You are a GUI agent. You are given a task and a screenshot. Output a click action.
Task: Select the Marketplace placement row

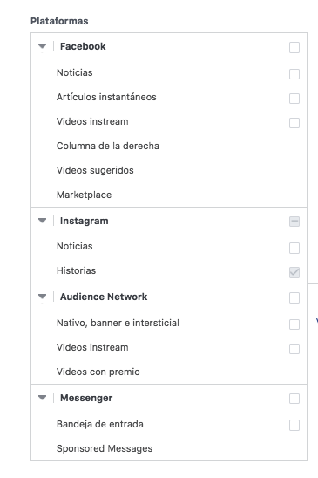[x=169, y=195]
